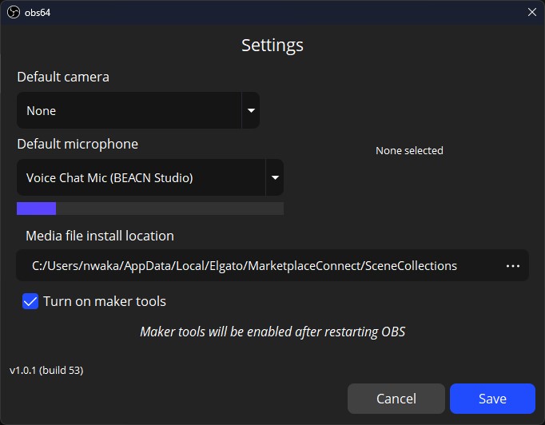Open the browse ellipsis for install location
The height and width of the screenshot is (425, 545).
point(513,266)
